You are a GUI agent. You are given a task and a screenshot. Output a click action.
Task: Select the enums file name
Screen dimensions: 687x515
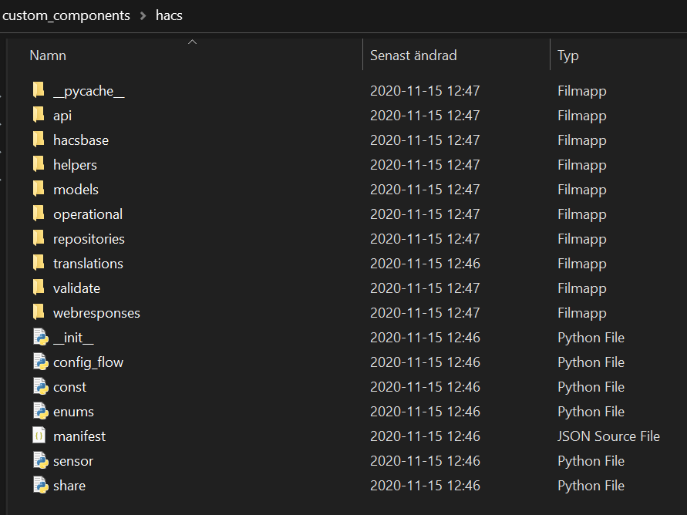point(73,412)
